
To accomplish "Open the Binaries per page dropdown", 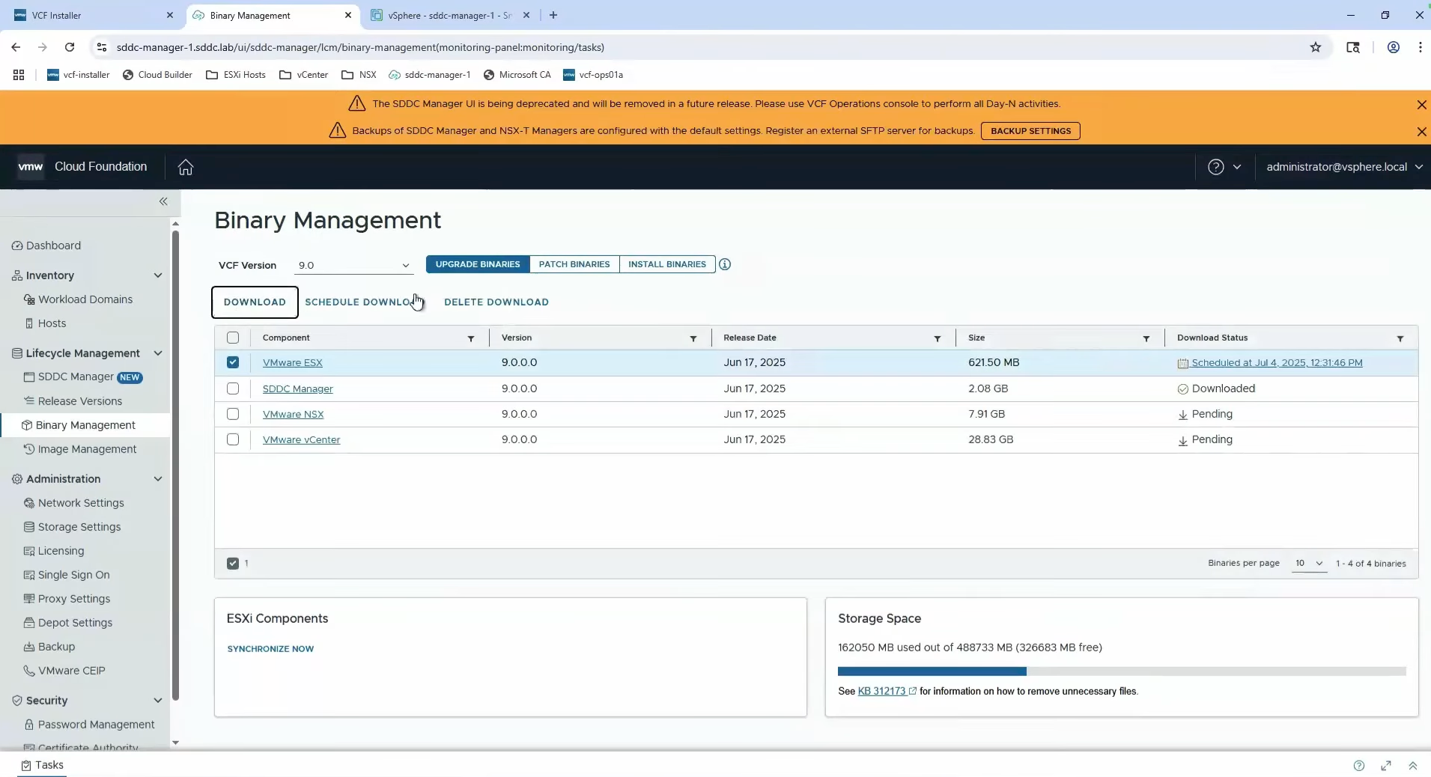I will (x=1309, y=563).
